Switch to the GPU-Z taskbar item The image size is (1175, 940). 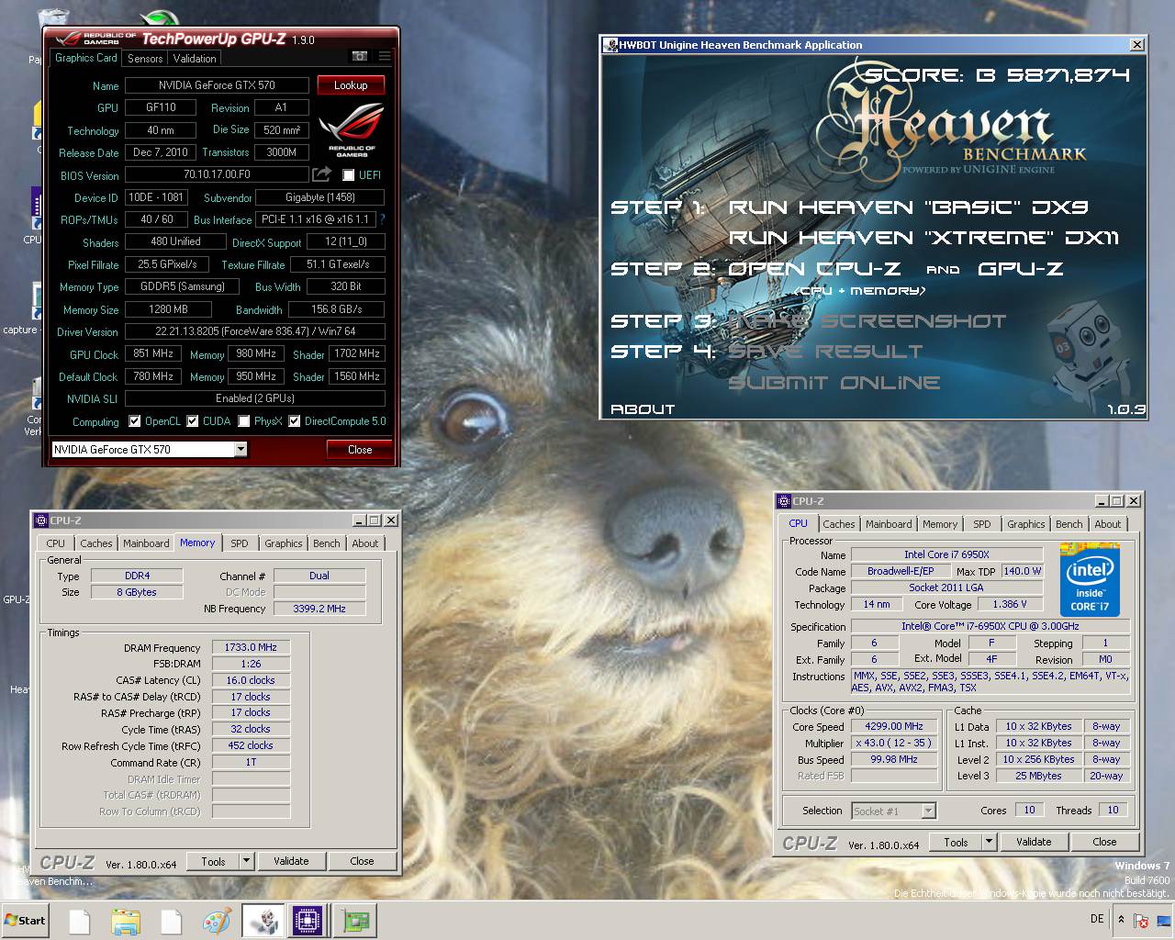pos(354,921)
